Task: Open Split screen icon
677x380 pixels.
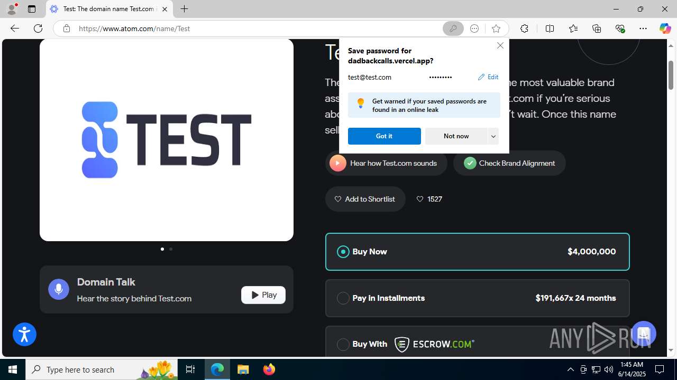Action: 550,28
